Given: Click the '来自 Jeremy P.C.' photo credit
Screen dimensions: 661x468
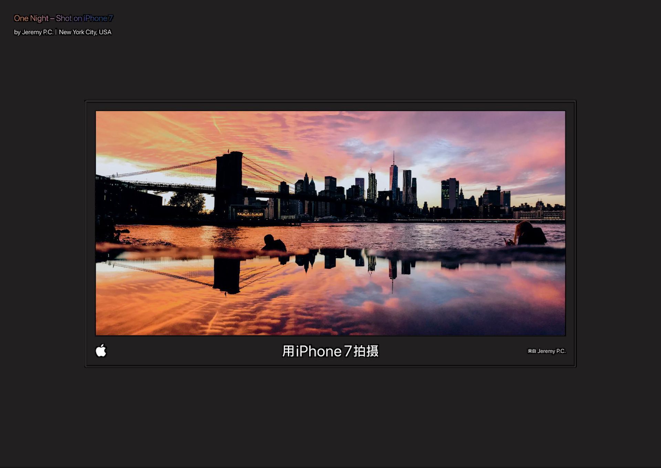Looking at the screenshot, I should [546, 351].
